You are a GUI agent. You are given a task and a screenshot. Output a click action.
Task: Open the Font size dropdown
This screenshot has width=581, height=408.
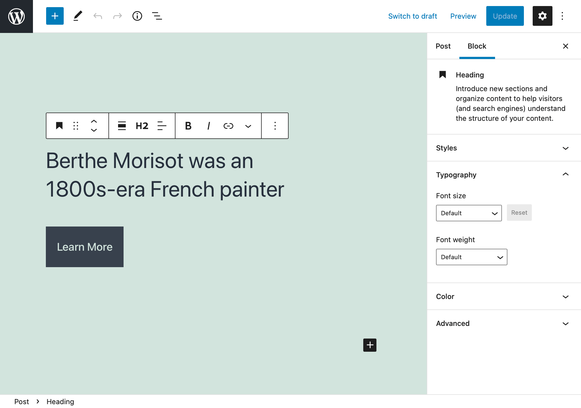tap(469, 213)
